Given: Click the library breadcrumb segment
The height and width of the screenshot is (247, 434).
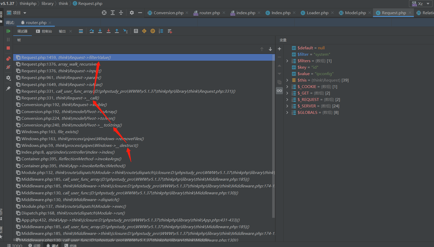Looking at the screenshot, I should pyautogui.click(x=48, y=3).
